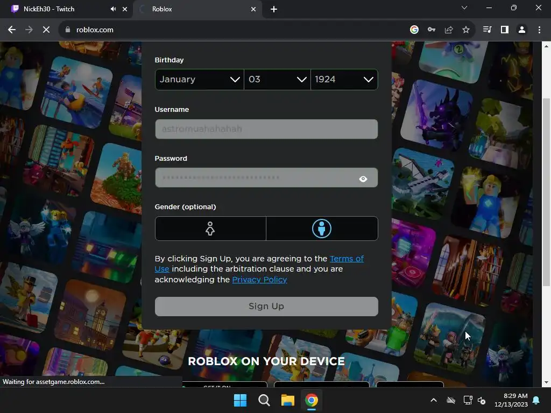Click the muted volume tray icon
The width and height of the screenshot is (551, 413).
[x=482, y=400]
